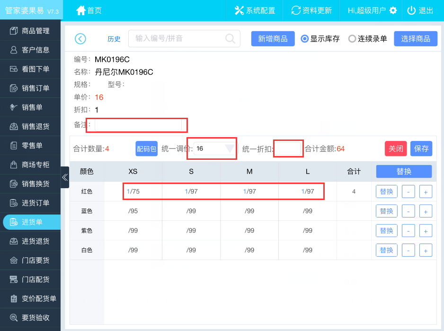Screen dimensions: 444x331
Task: Open 统一调价 dropdown
Action: pyautogui.click(x=216, y=149)
